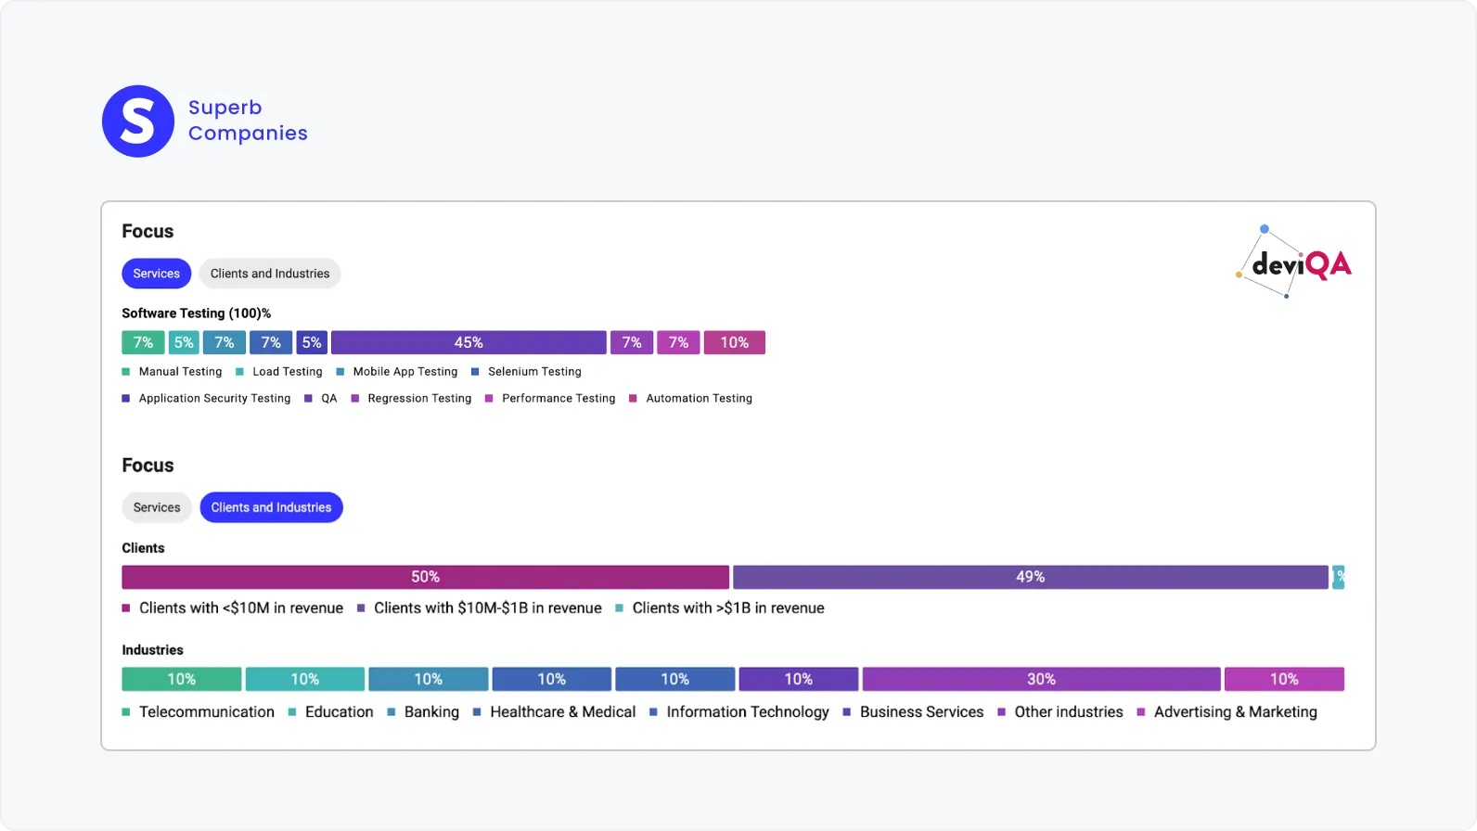Click Clients with >$1B in revenue legend
The width and height of the screenshot is (1477, 831).
click(727, 608)
